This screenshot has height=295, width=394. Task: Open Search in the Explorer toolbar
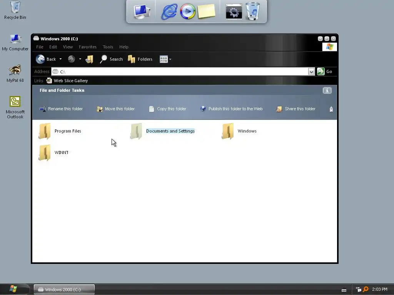[111, 59]
